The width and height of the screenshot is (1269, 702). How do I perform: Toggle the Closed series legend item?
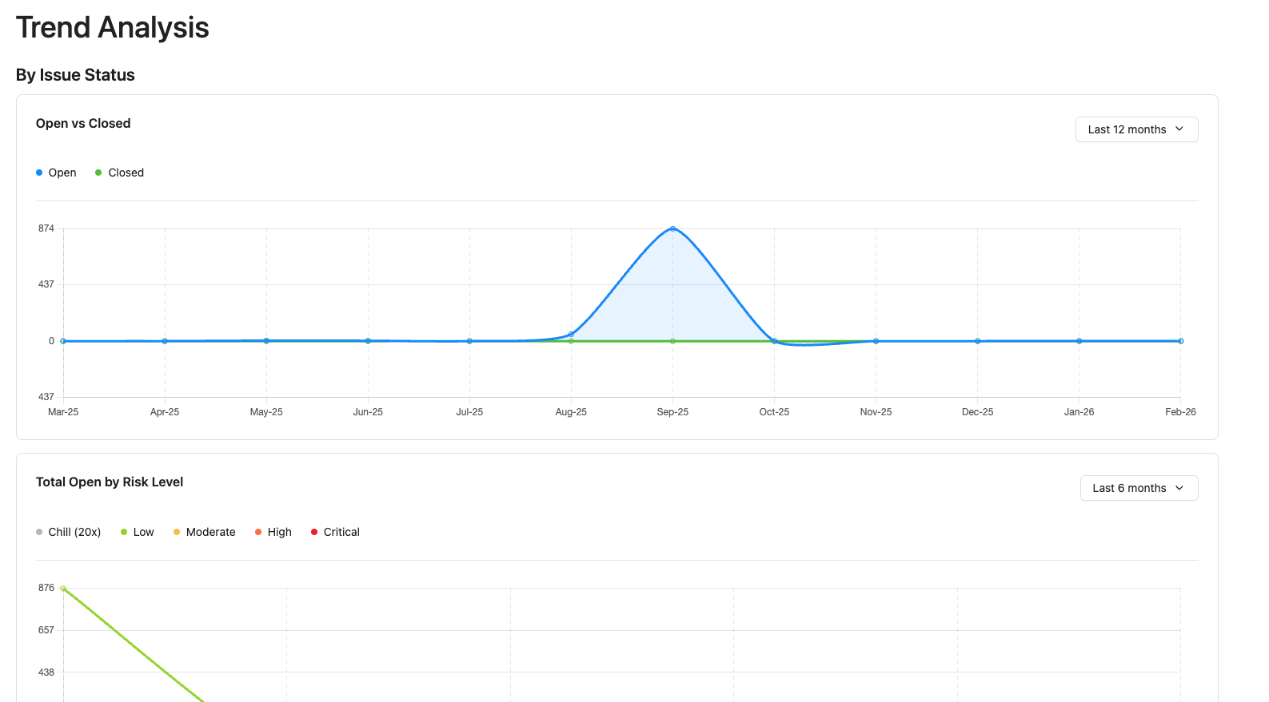click(x=119, y=173)
